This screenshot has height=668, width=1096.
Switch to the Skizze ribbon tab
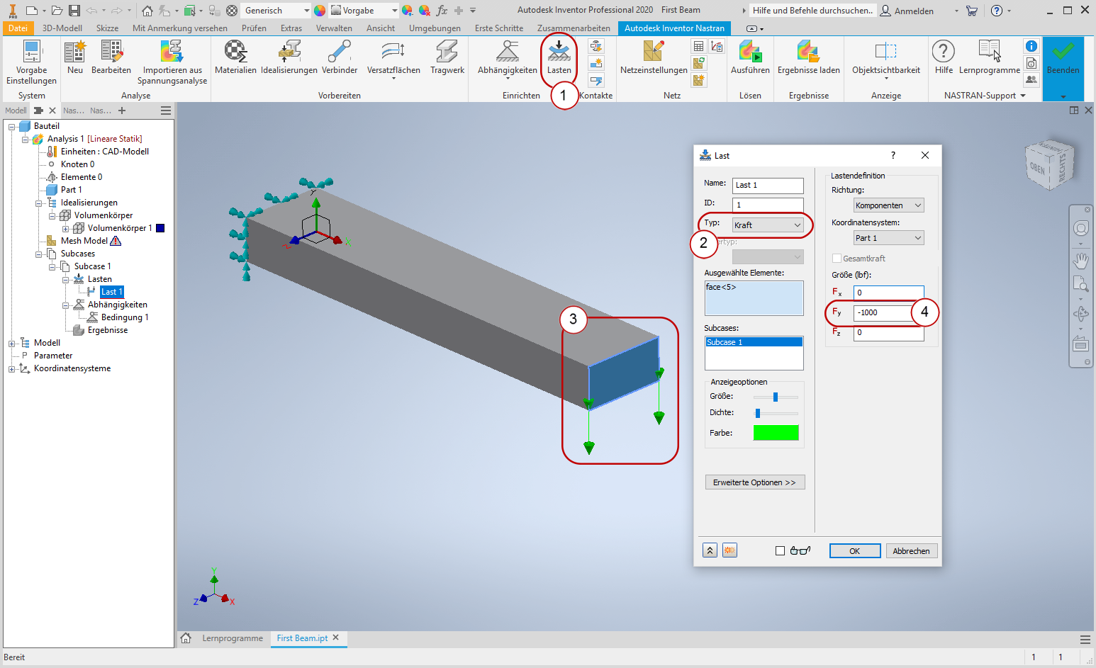pyautogui.click(x=107, y=28)
